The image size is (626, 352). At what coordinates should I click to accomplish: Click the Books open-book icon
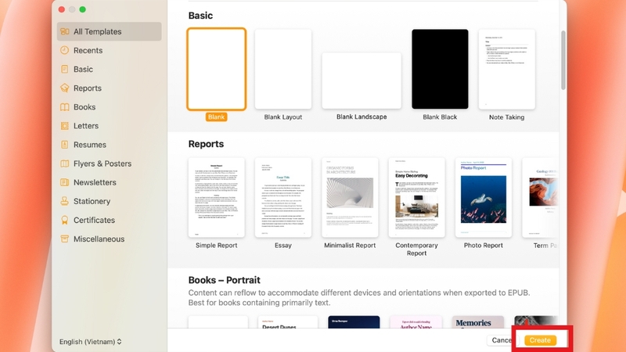(65, 107)
